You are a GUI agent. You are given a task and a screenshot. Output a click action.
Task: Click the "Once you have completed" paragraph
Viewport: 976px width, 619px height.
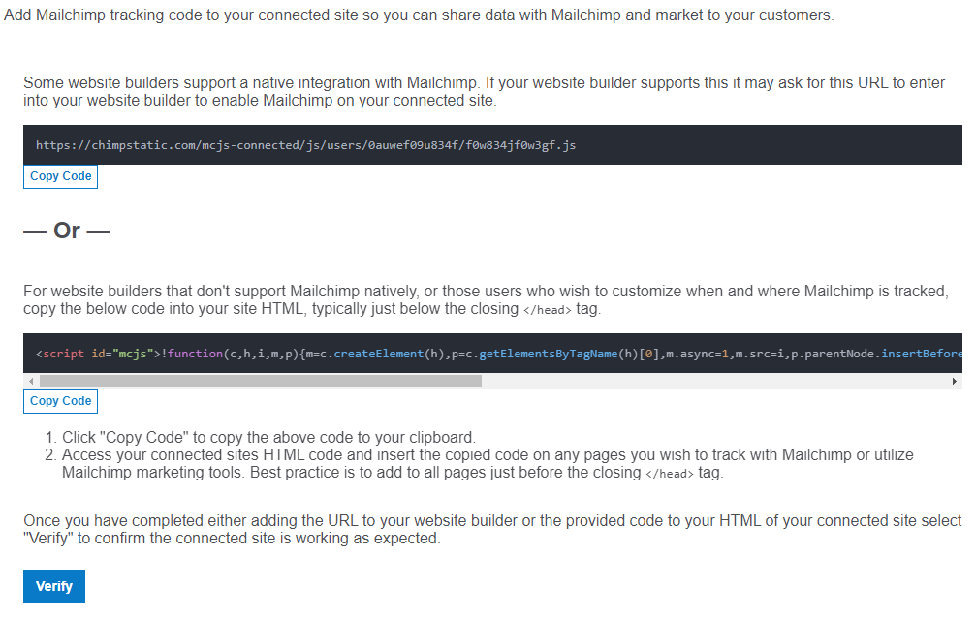(492, 530)
